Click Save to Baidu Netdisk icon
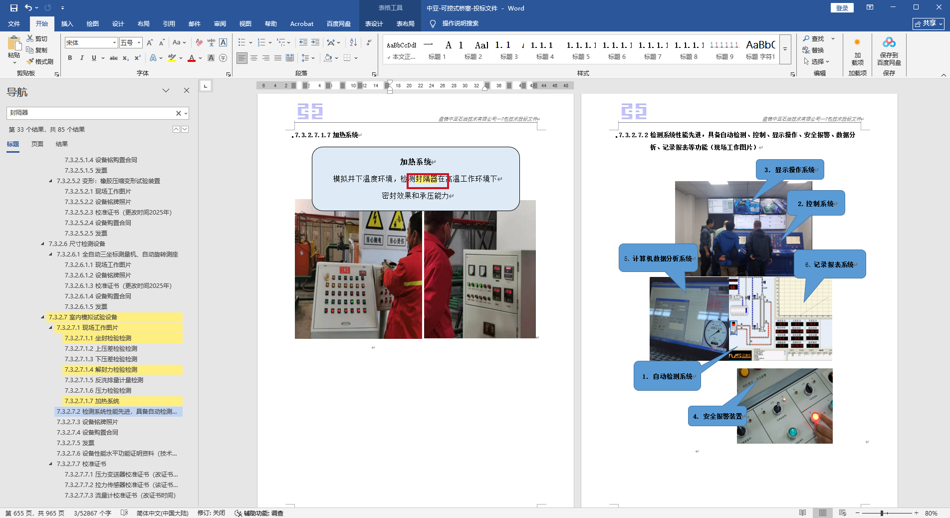Viewport: 950px width, 518px height. pyautogui.click(x=889, y=51)
